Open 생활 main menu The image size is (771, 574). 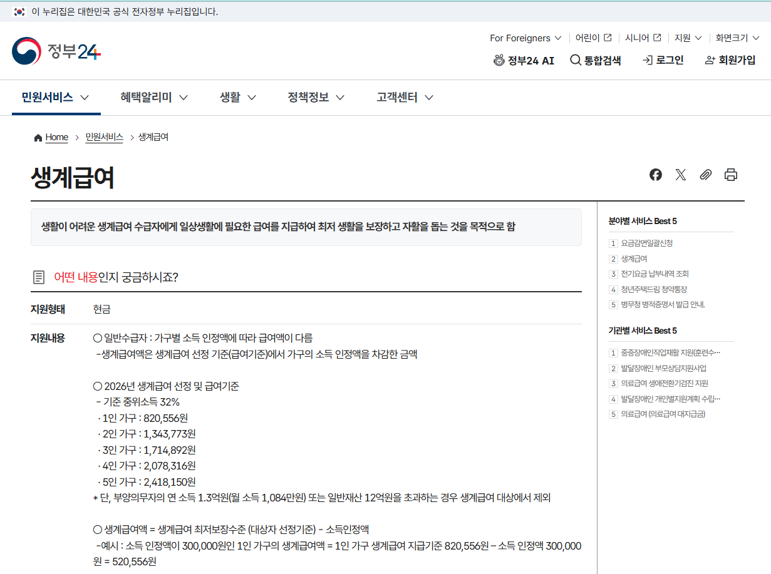(238, 98)
